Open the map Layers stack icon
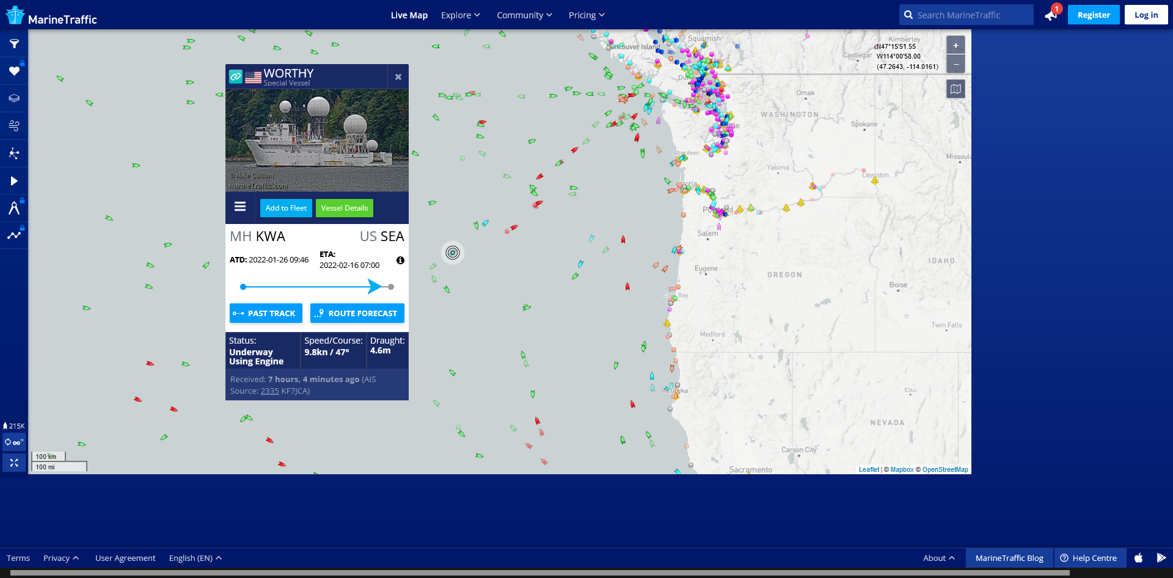 coord(14,98)
